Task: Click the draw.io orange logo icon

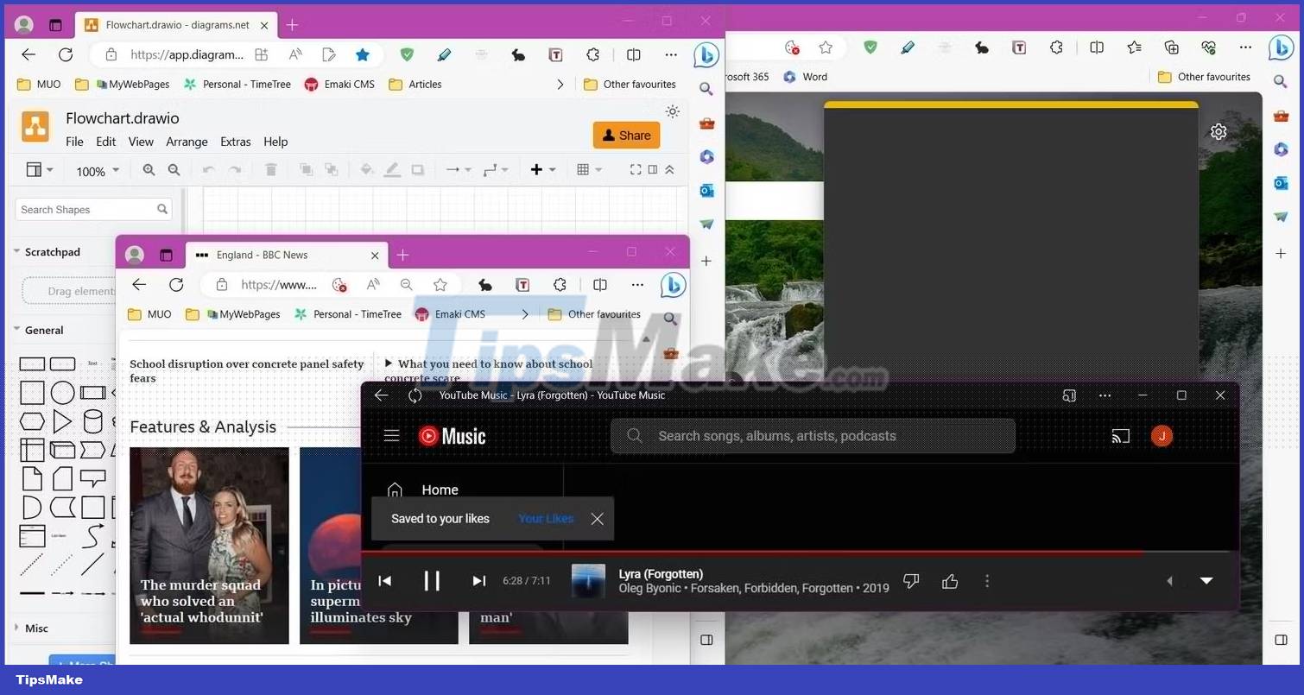Action: coord(35,127)
